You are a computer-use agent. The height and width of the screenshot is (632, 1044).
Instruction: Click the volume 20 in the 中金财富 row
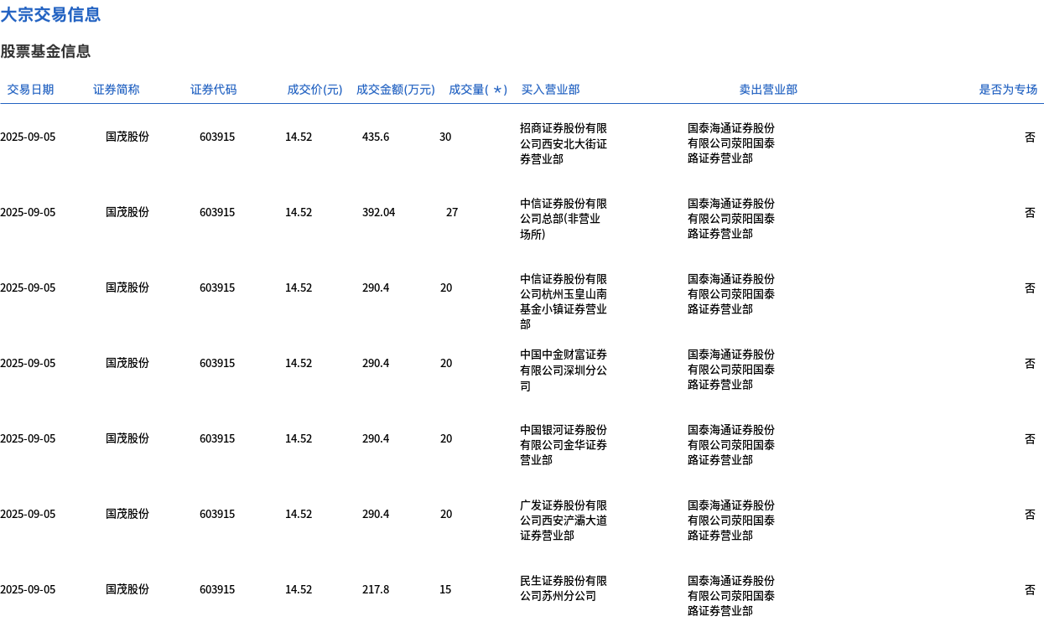tap(446, 363)
